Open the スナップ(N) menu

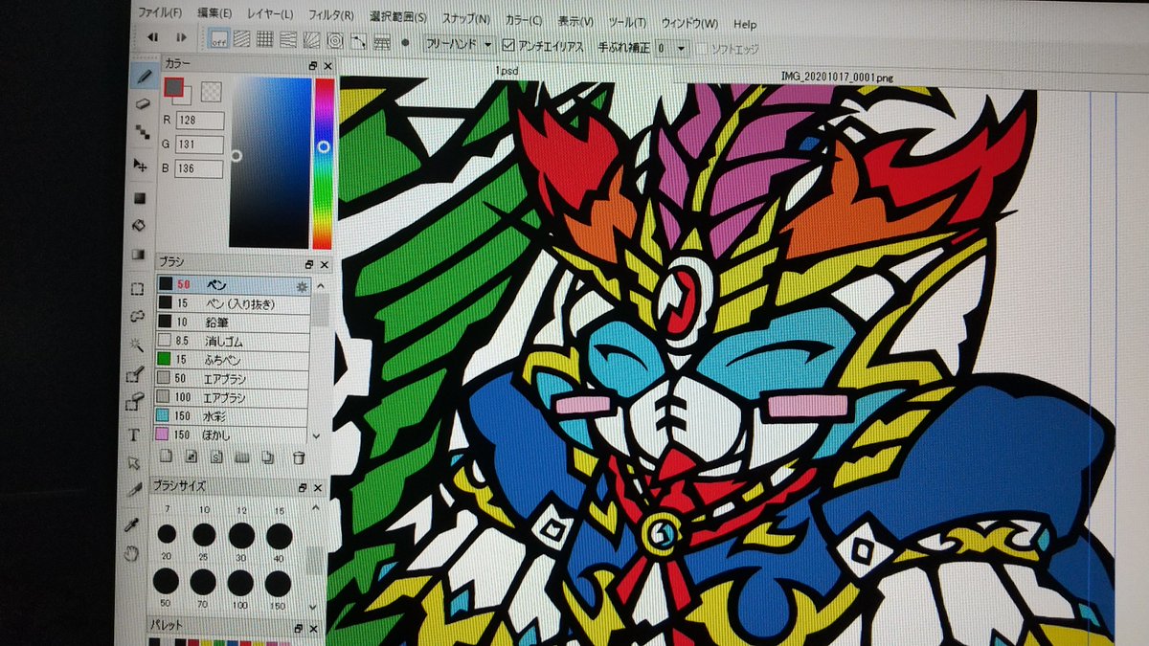[x=466, y=18]
